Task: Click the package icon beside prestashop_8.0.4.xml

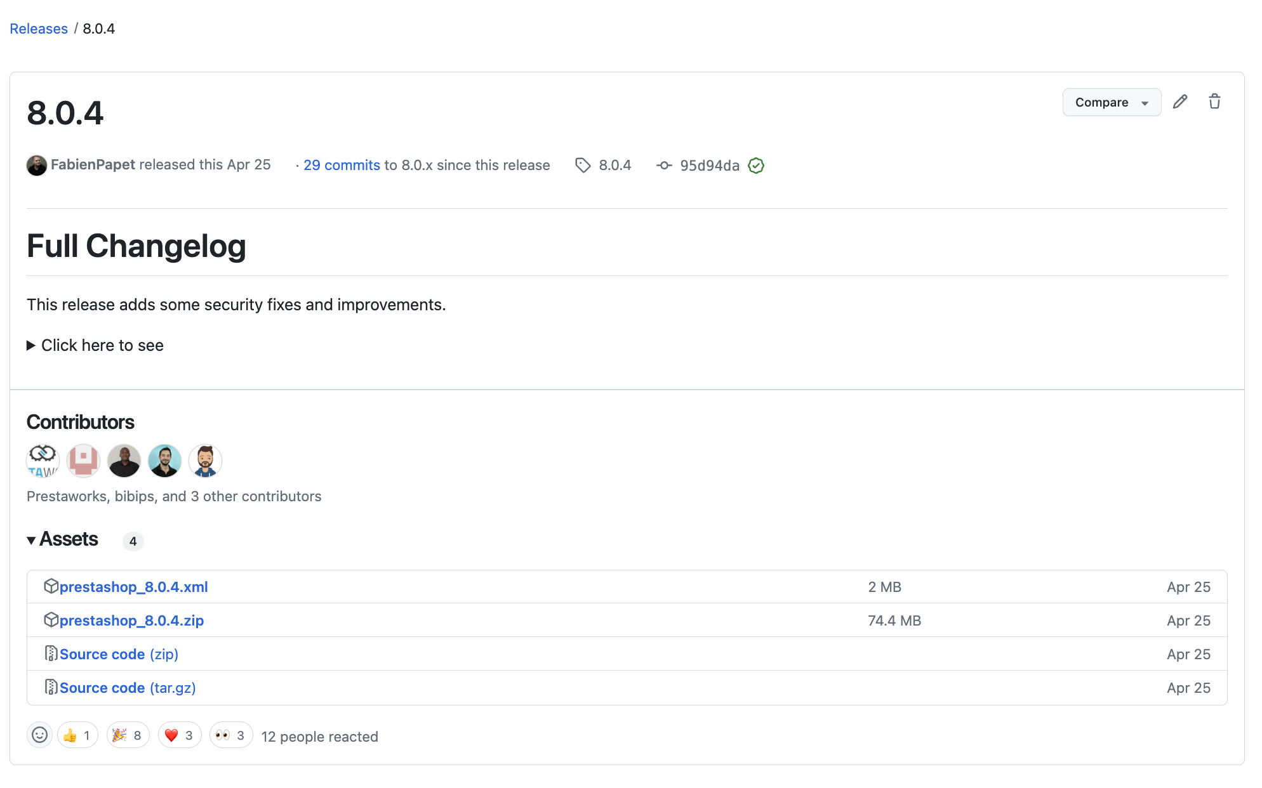Action: [51, 586]
